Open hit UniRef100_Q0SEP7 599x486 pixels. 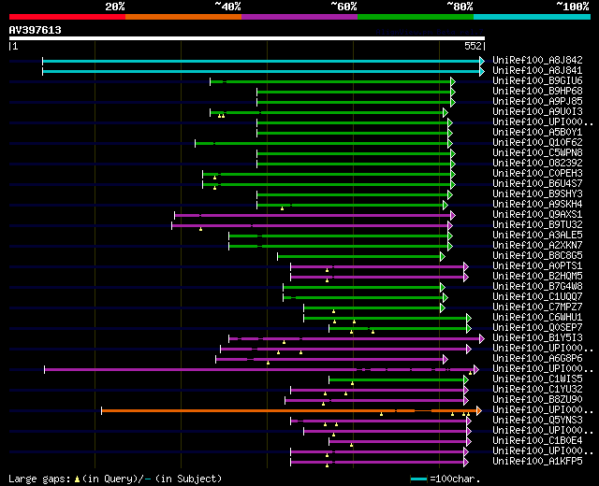tap(537, 328)
